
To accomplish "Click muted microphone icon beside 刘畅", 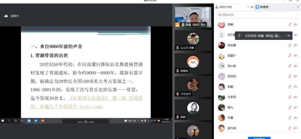I will point(290,24).
